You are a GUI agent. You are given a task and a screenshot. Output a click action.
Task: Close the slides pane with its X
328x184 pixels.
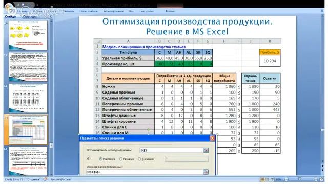tap(51, 16)
